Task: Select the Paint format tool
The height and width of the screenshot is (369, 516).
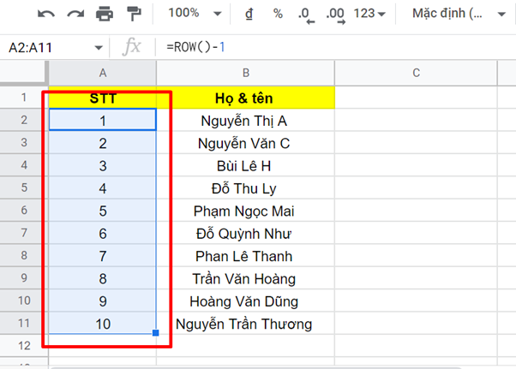Action: tap(134, 14)
